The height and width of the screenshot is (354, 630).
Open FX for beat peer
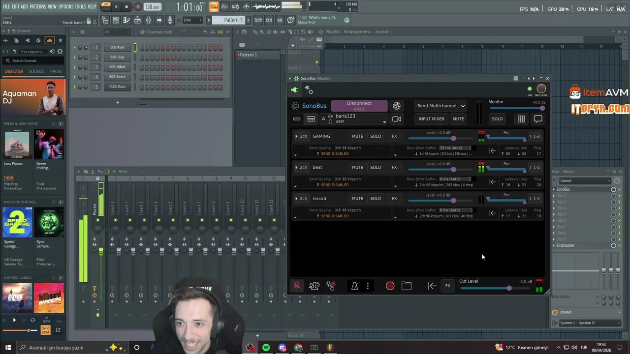point(394,167)
